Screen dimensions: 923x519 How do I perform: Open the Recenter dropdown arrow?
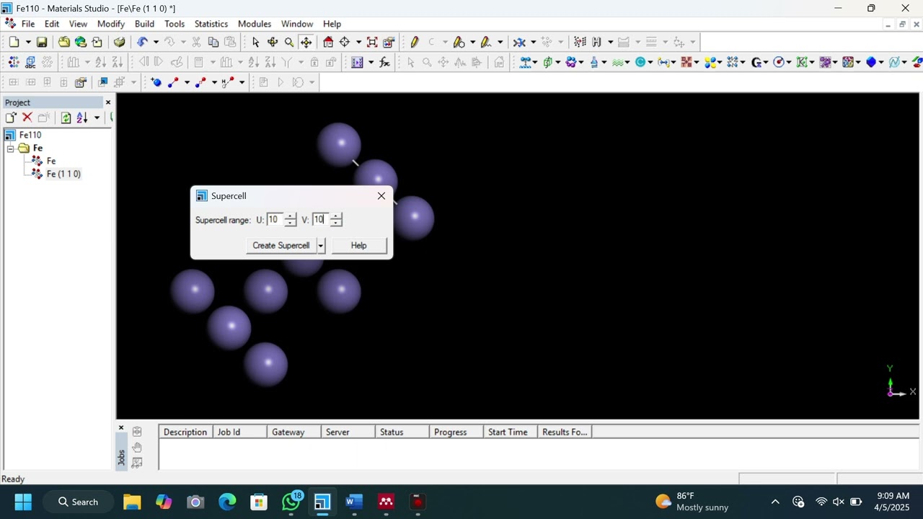[x=358, y=43]
